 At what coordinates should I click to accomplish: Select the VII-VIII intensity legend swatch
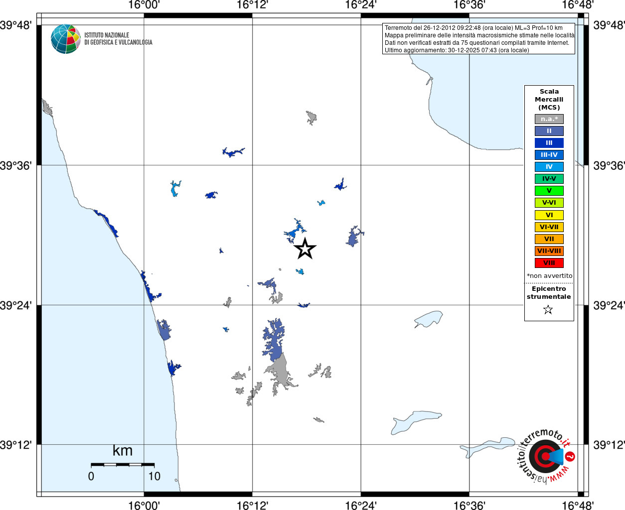(x=549, y=251)
